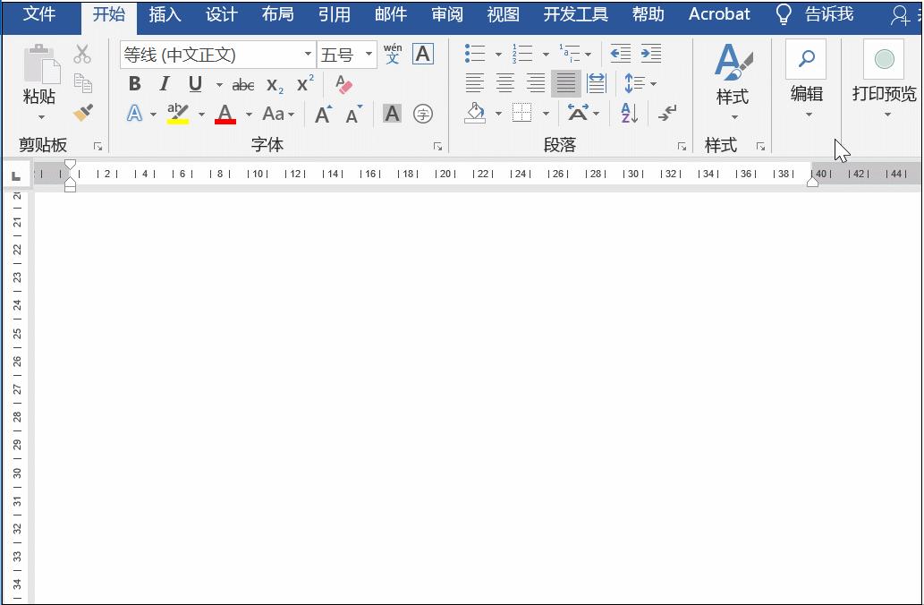Enable italic formatting
The width and height of the screenshot is (924, 605).
(x=164, y=84)
